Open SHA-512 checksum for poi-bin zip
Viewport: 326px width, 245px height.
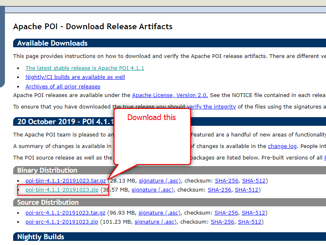246,190
